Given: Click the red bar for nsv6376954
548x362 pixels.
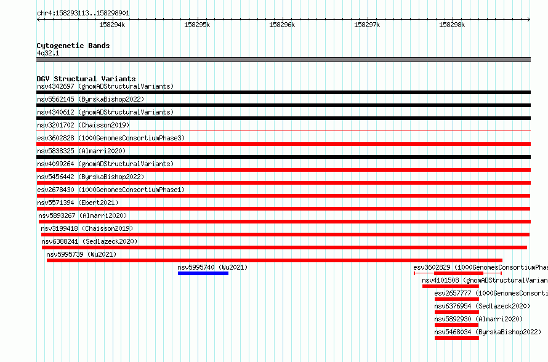Looking at the screenshot, I should (x=457, y=312).
